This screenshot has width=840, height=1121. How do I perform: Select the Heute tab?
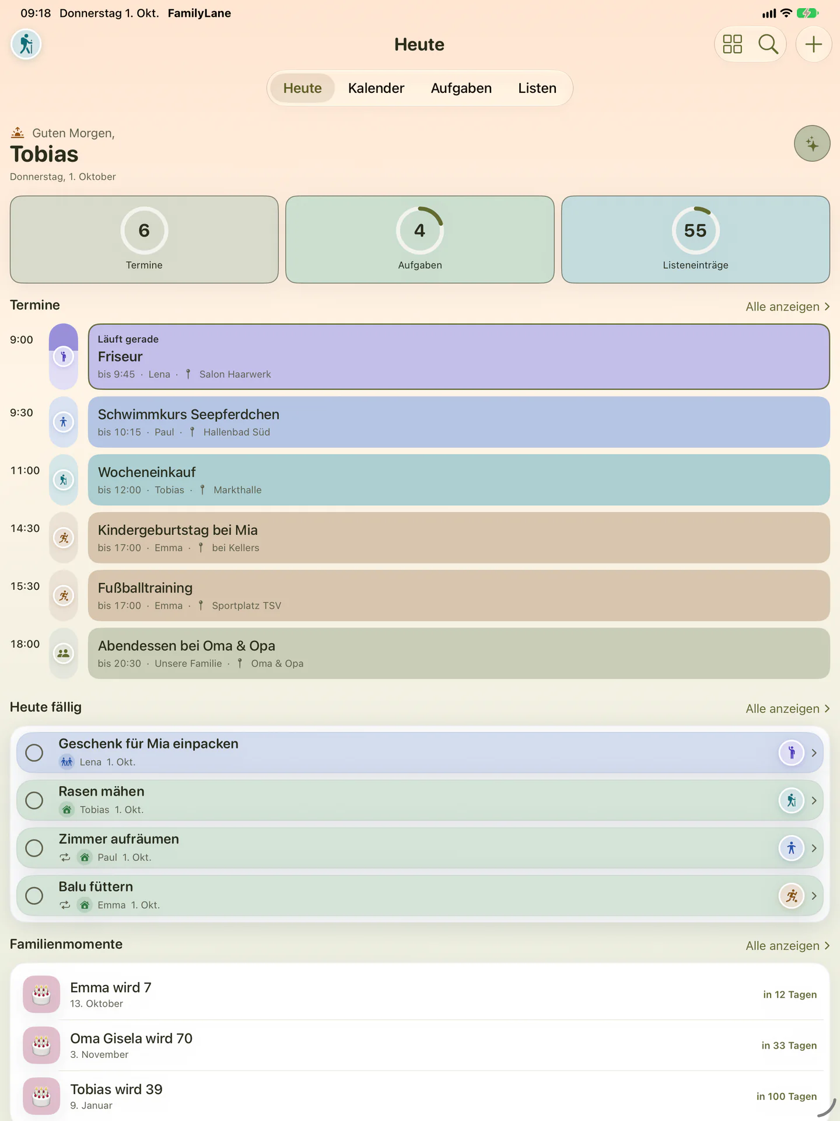(x=302, y=88)
